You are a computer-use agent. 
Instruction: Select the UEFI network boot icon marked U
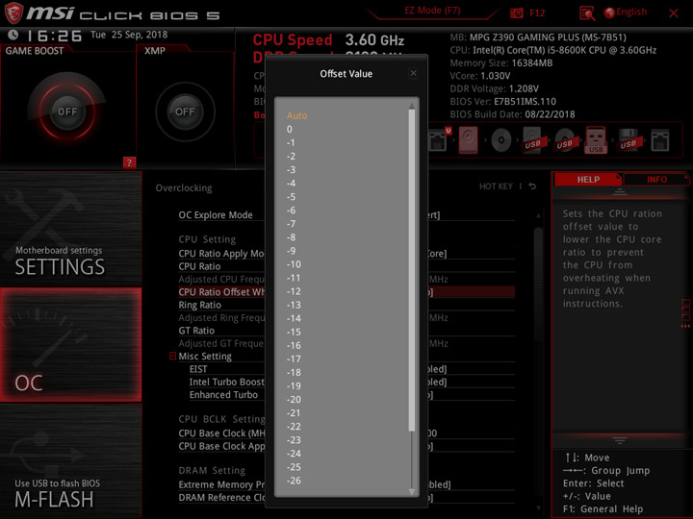[439, 140]
